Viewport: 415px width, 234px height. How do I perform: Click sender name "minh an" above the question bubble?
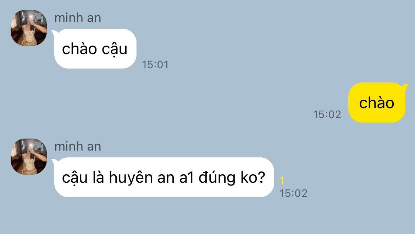pos(78,146)
